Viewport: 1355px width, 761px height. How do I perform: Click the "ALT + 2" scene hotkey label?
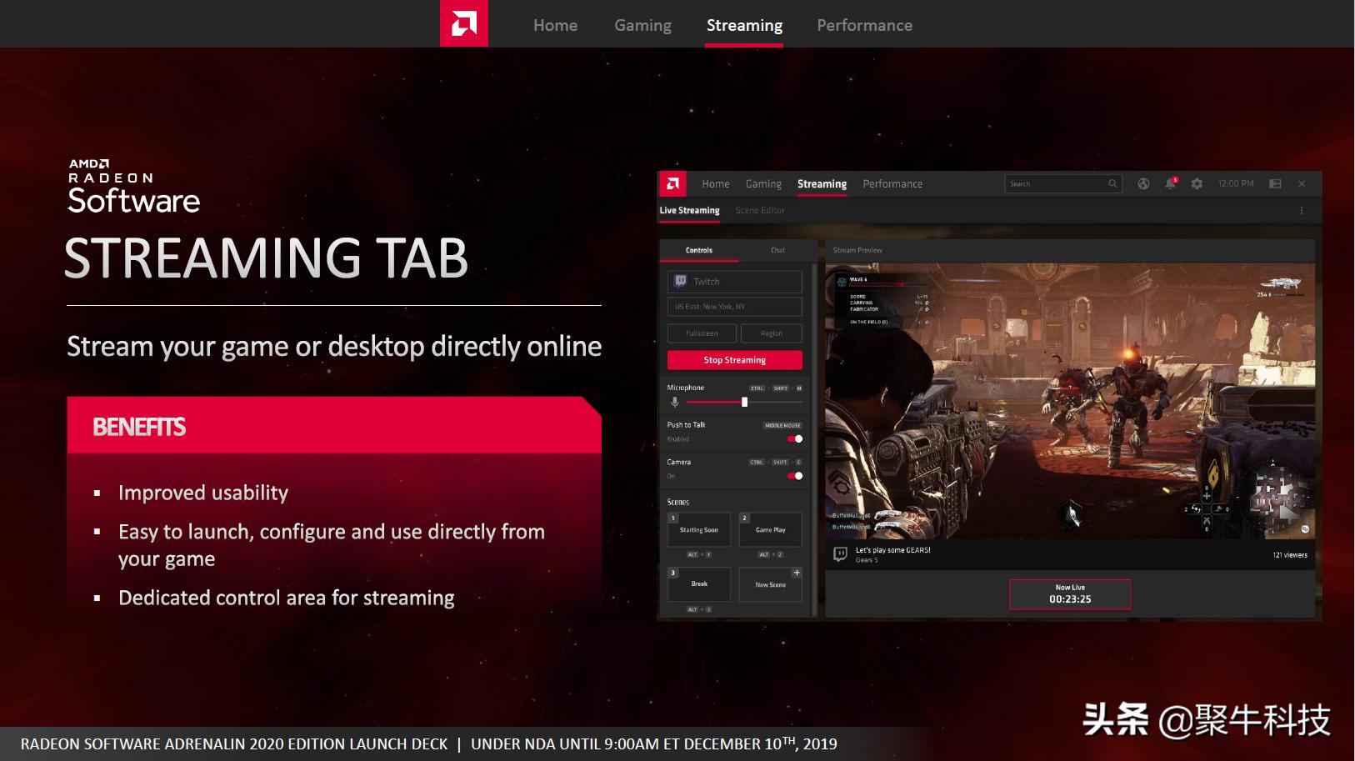coord(770,554)
